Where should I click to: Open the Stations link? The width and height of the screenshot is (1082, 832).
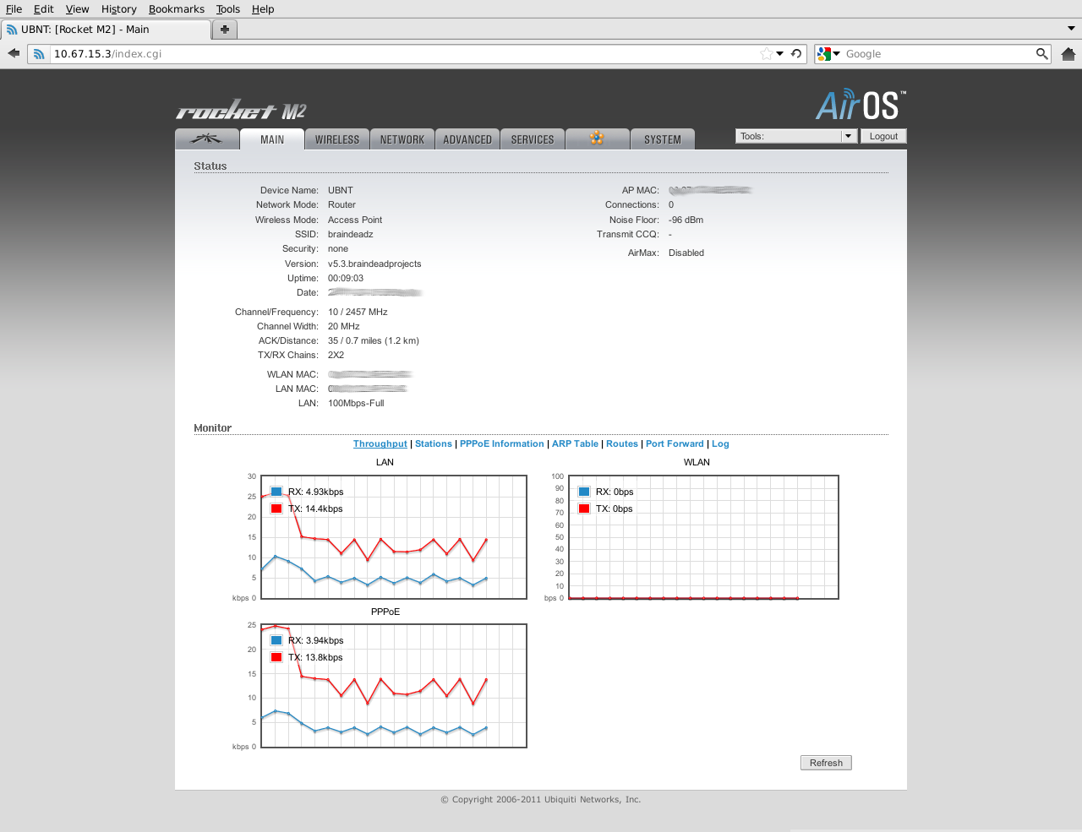(x=434, y=443)
